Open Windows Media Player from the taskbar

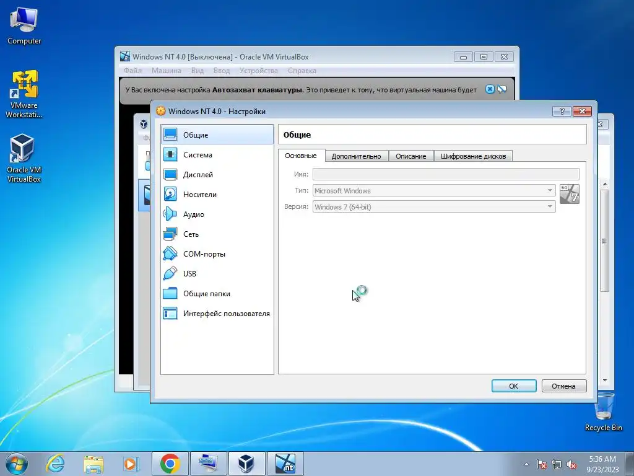click(x=131, y=464)
